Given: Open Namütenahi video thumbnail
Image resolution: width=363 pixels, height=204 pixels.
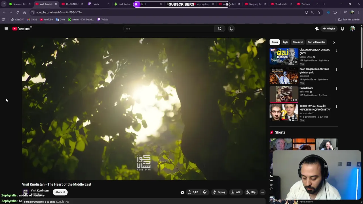Looking at the screenshot, I should pyautogui.click(x=284, y=94).
